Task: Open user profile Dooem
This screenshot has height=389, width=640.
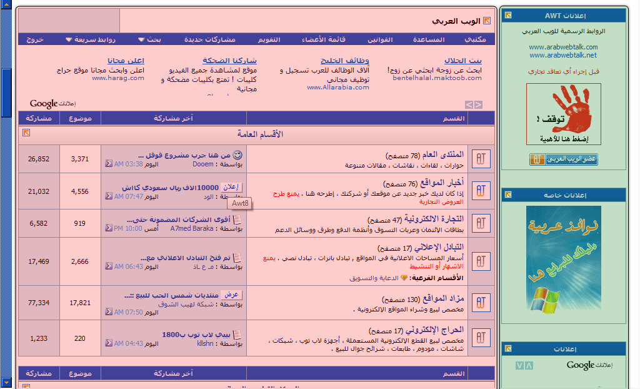Action: pyautogui.click(x=203, y=164)
